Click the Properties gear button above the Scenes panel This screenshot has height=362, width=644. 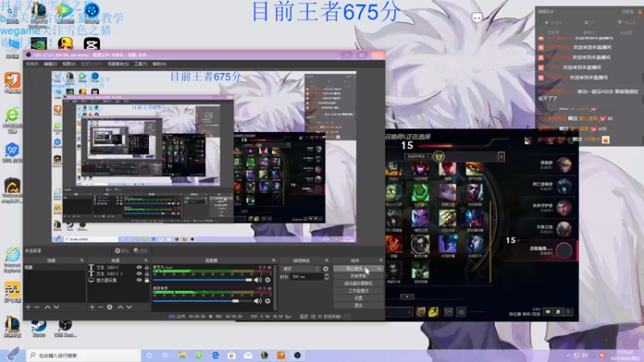point(122,251)
